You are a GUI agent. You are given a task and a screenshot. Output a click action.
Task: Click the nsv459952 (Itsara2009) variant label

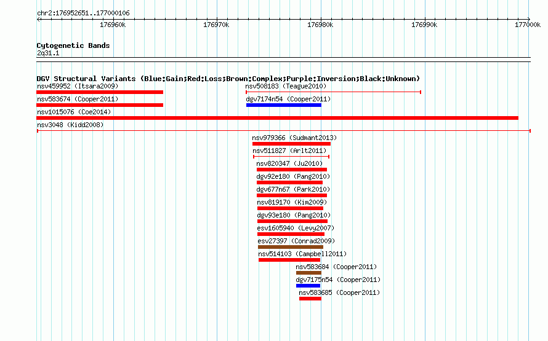point(78,86)
